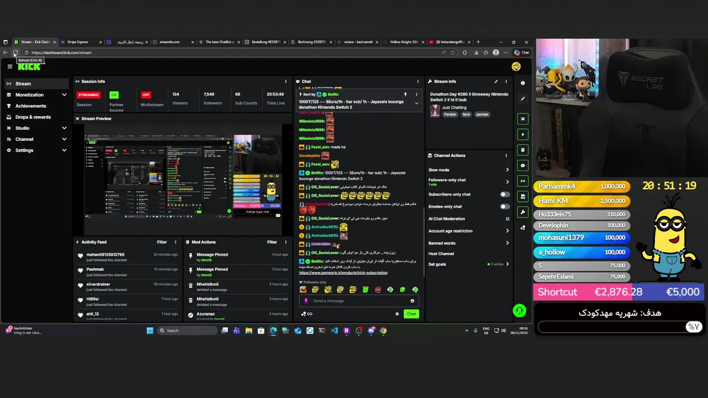Screen dimensions: 708x398
Task: Filter the Activity Feed
Action: tap(162, 242)
